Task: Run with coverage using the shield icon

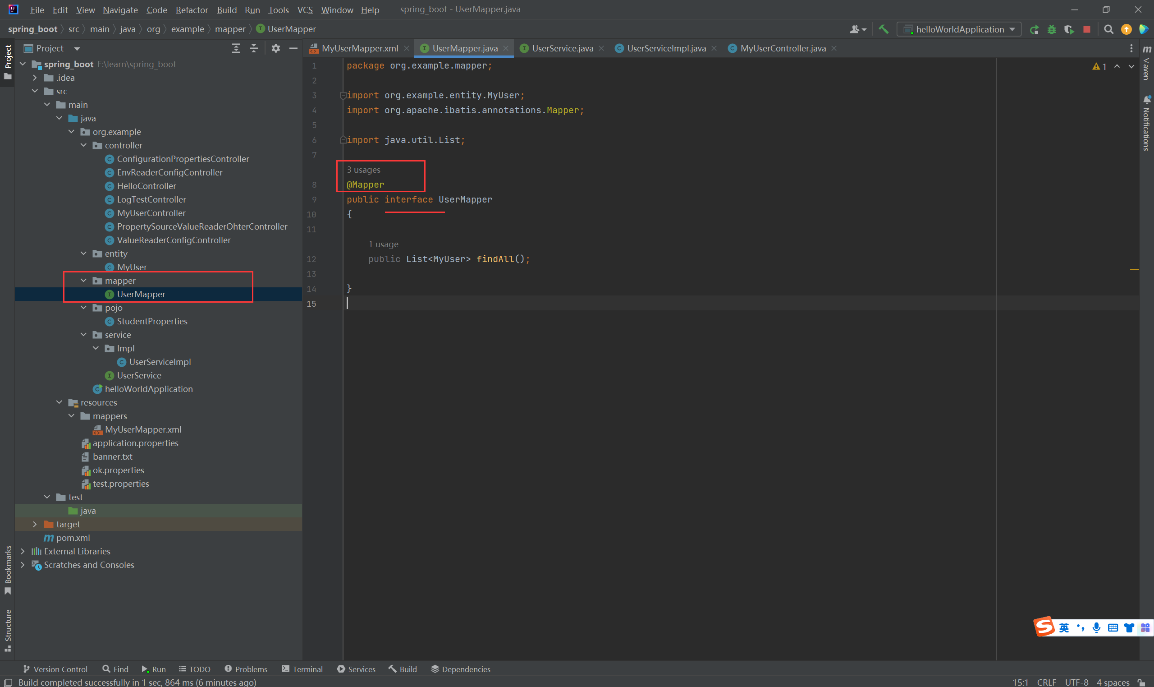Action: [1069, 30]
